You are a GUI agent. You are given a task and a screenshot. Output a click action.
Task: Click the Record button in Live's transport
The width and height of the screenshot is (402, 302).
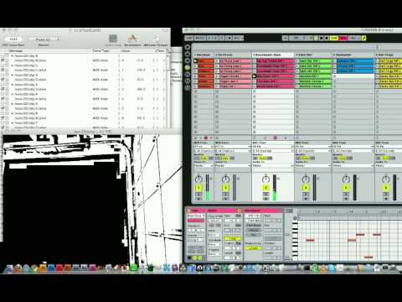[327, 38]
